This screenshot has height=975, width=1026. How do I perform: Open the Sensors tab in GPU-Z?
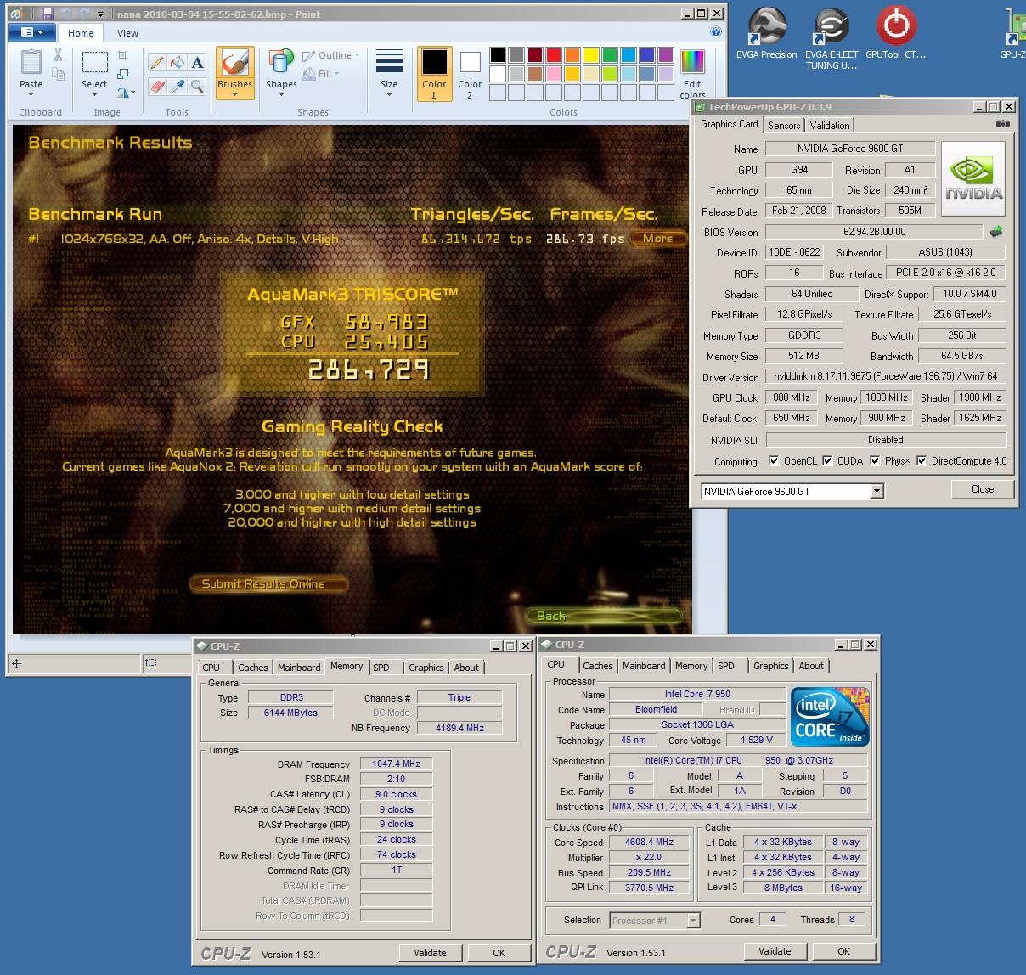pyautogui.click(x=784, y=125)
